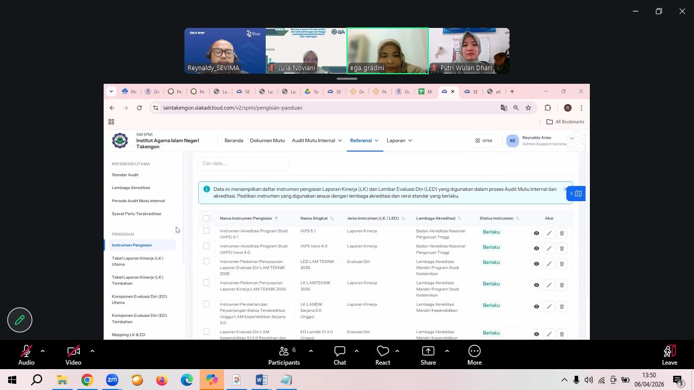This screenshot has width=694, height=390.
Task: Unmute microphone with the Audio button
Action: point(26,351)
